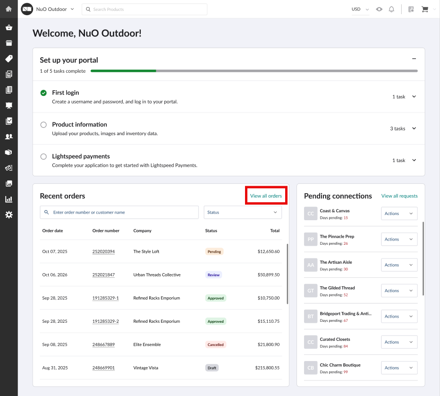Click the home icon in the sidebar
This screenshot has width=440, height=396.
8,9
